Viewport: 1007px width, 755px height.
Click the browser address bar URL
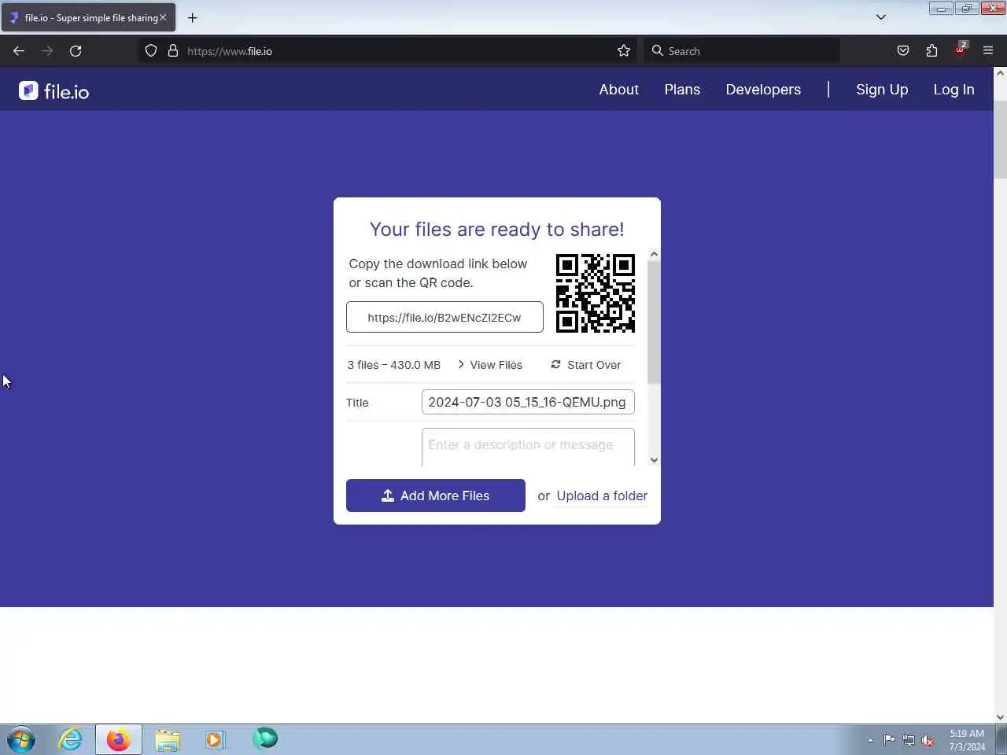(x=385, y=51)
